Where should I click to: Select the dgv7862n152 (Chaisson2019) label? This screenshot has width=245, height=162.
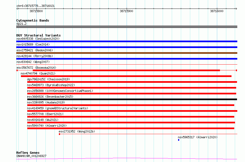(x=48, y=79)
